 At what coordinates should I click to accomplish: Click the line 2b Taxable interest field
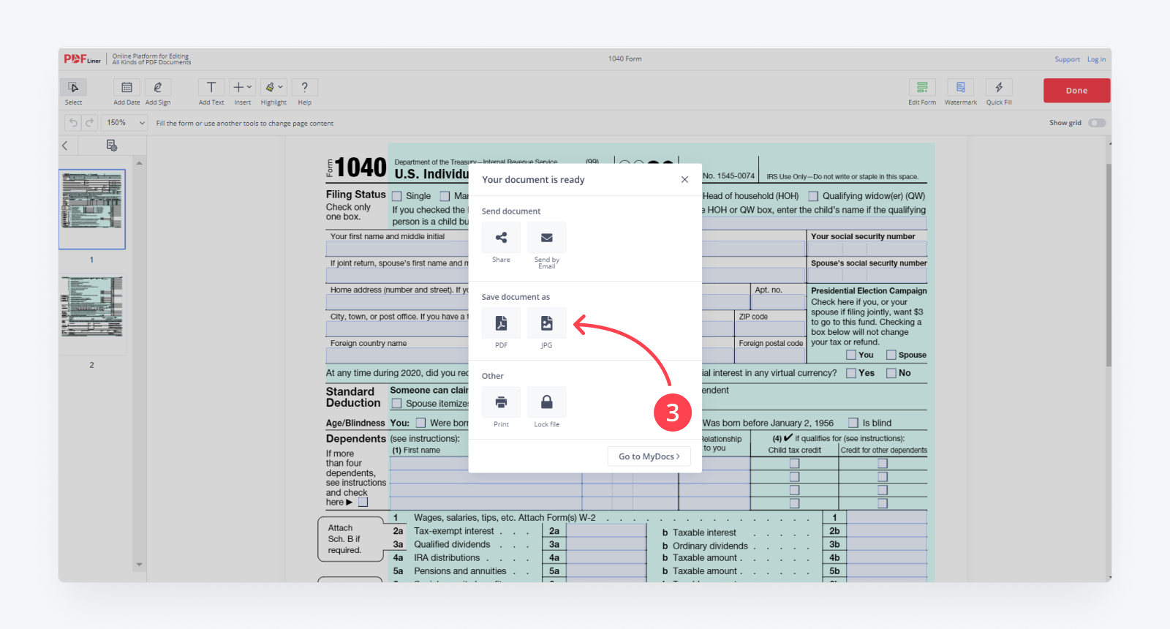pos(887,532)
